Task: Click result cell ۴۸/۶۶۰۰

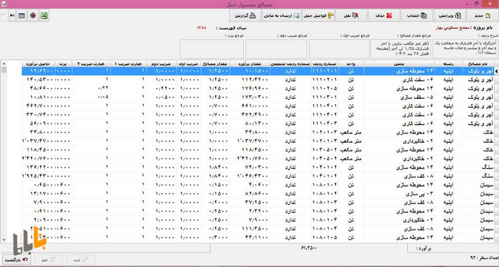Action: pos(38,88)
